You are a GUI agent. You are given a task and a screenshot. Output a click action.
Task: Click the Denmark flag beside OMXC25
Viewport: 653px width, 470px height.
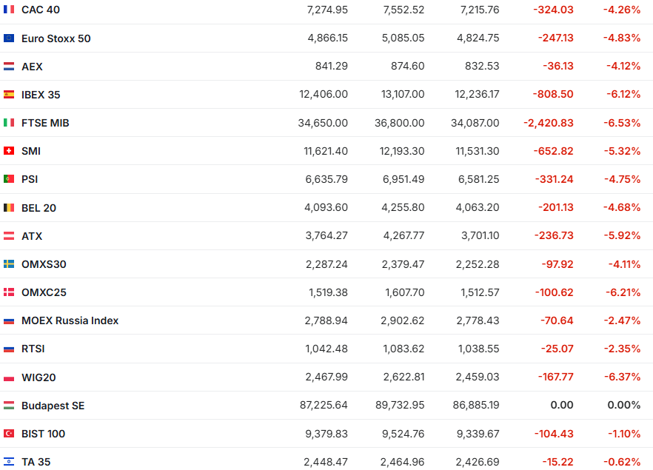9,292
